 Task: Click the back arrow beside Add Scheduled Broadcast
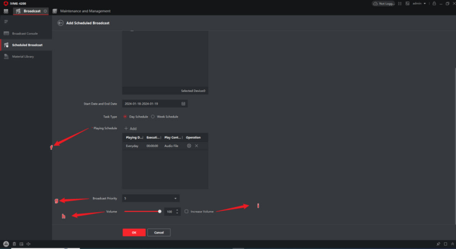(x=60, y=23)
